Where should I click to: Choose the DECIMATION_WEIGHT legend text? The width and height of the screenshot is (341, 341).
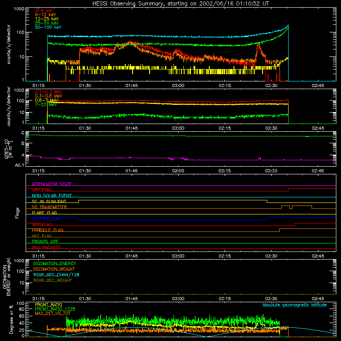[x=54, y=269]
